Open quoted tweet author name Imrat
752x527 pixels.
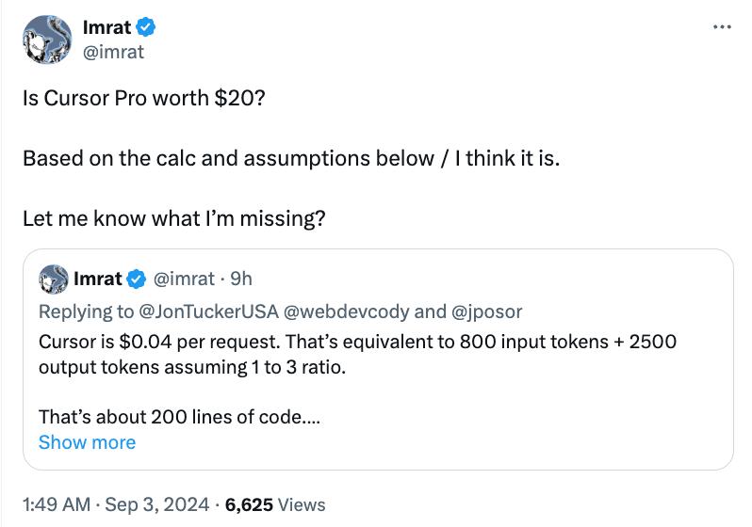pyautogui.click(x=98, y=279)
